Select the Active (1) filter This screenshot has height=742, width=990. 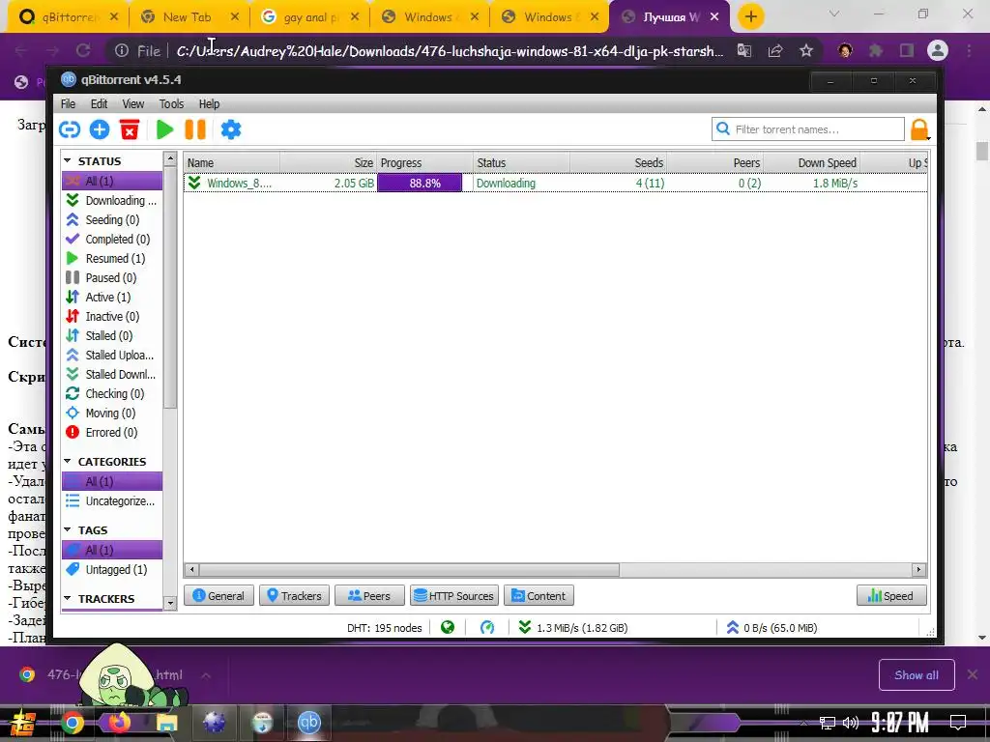tap(112, 298)
